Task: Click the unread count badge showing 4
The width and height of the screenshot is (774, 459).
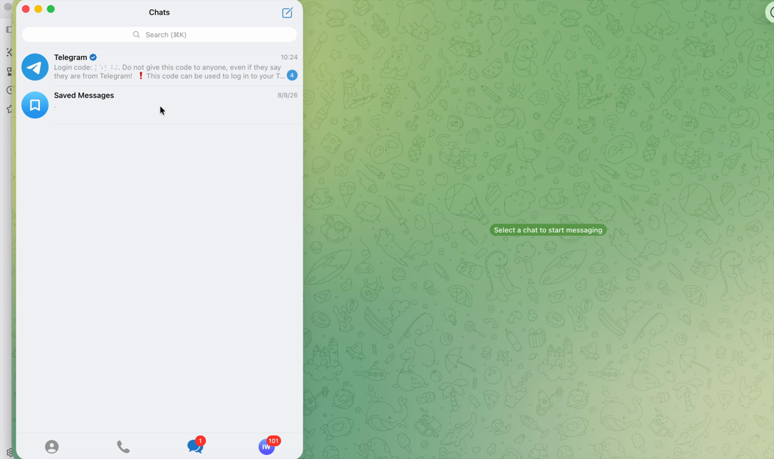Action: coord(292,75)
